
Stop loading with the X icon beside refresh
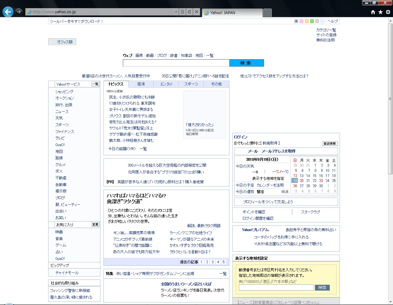(x=196, y=12)
